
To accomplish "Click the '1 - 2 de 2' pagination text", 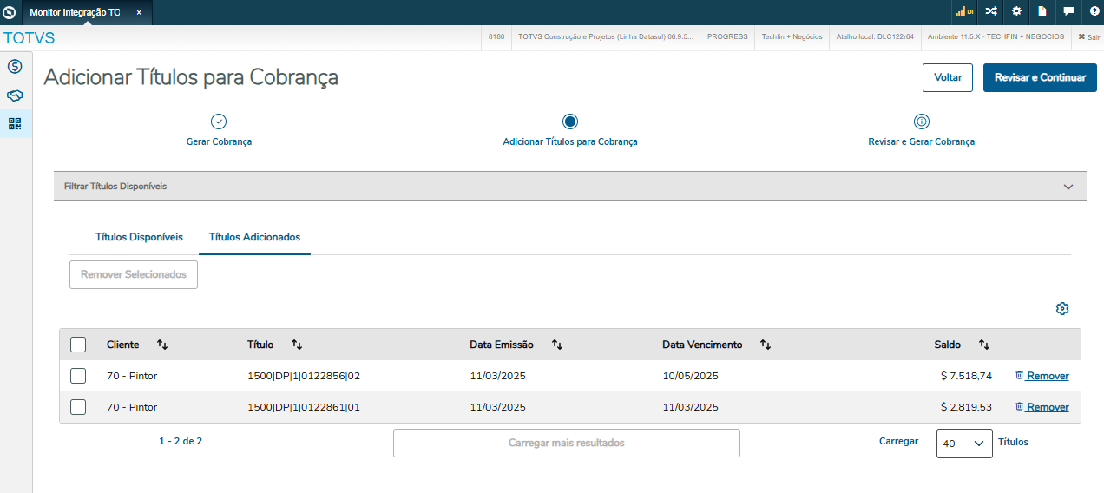I will (181, 441).
